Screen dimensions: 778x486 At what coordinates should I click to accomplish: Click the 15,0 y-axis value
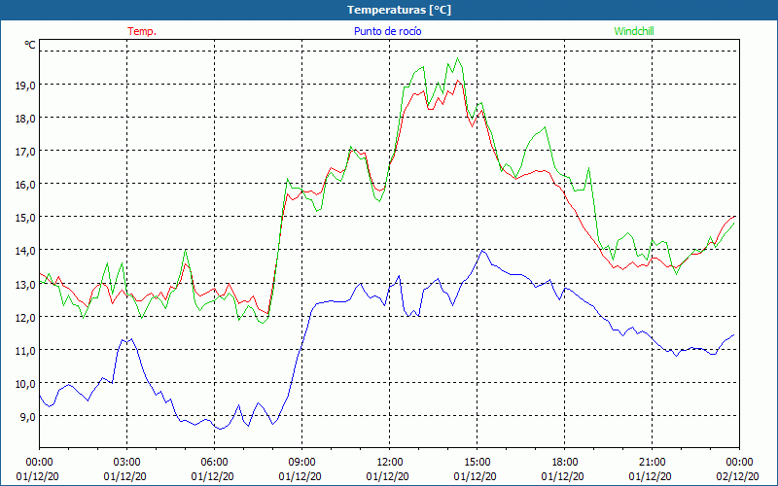pyautogui.click(x=25, y=218)
